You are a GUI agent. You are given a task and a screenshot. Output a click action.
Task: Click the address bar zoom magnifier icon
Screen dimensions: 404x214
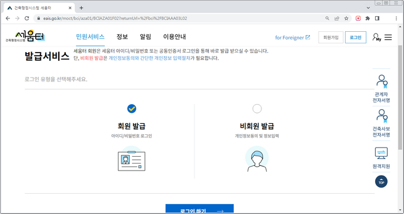[327, 19]
